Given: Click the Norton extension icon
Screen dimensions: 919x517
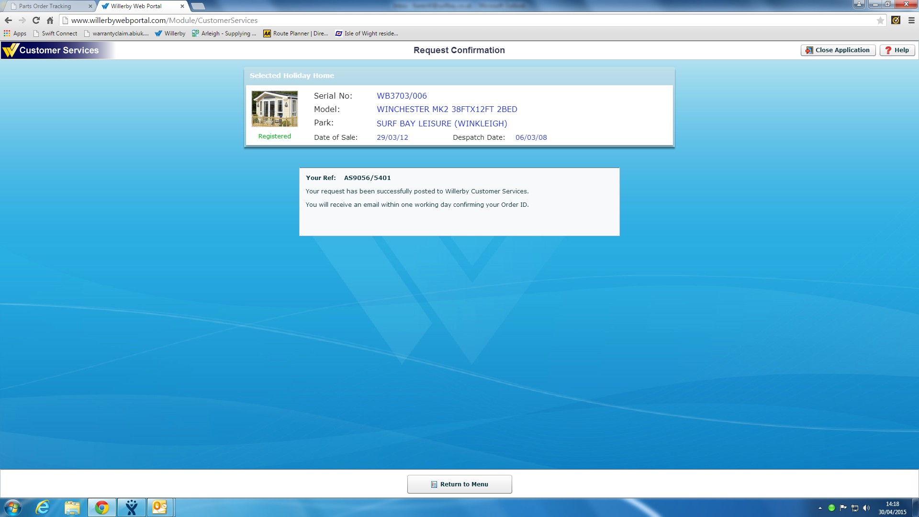Looking at the screenshot, I should click(x=896, y=20).
